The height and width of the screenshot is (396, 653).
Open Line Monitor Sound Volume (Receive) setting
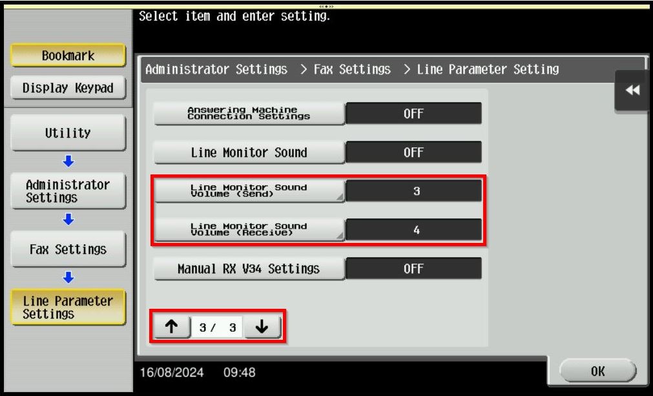tap(249, 229)
